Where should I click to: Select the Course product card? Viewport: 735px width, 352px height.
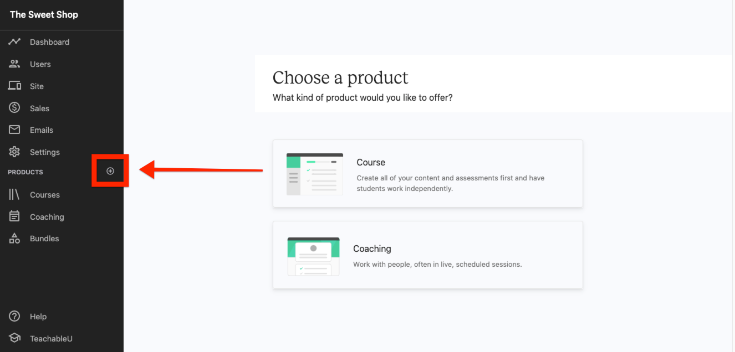click(x=427, y=174)
